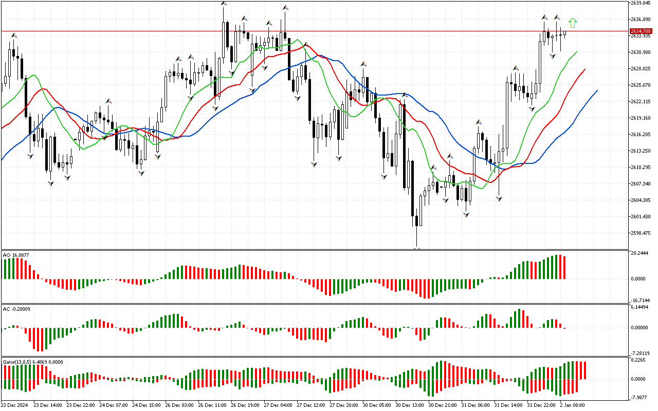Click the 2616.205 price axis label
This screenshot has width=658, height=411.
click(641, 135)
